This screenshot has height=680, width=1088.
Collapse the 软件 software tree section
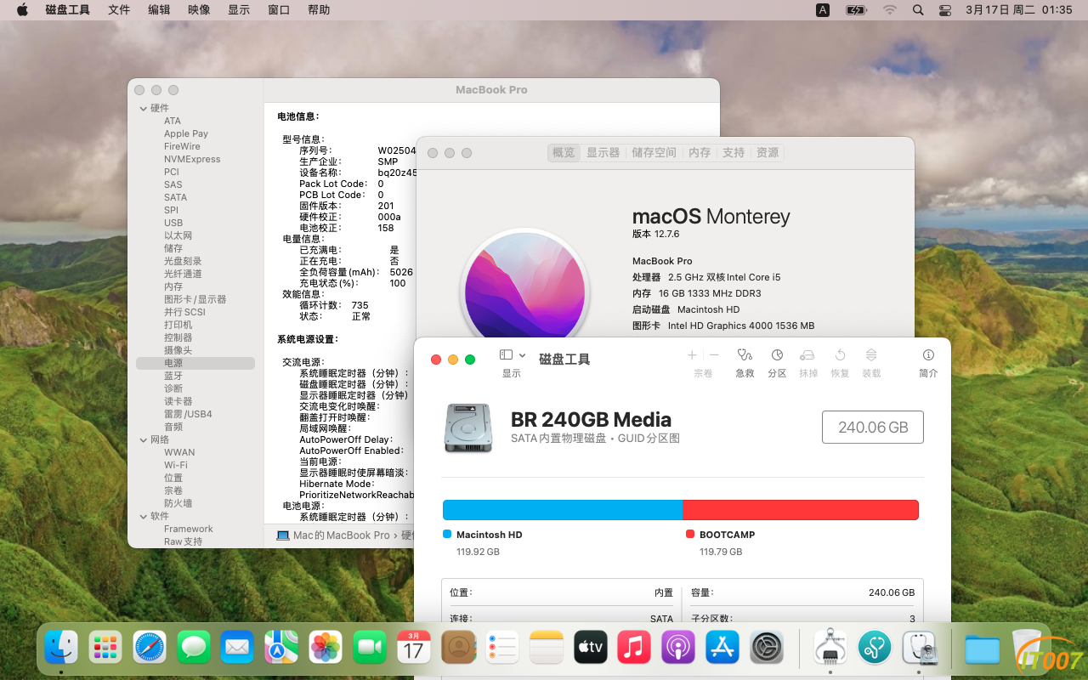coord(144,516)
